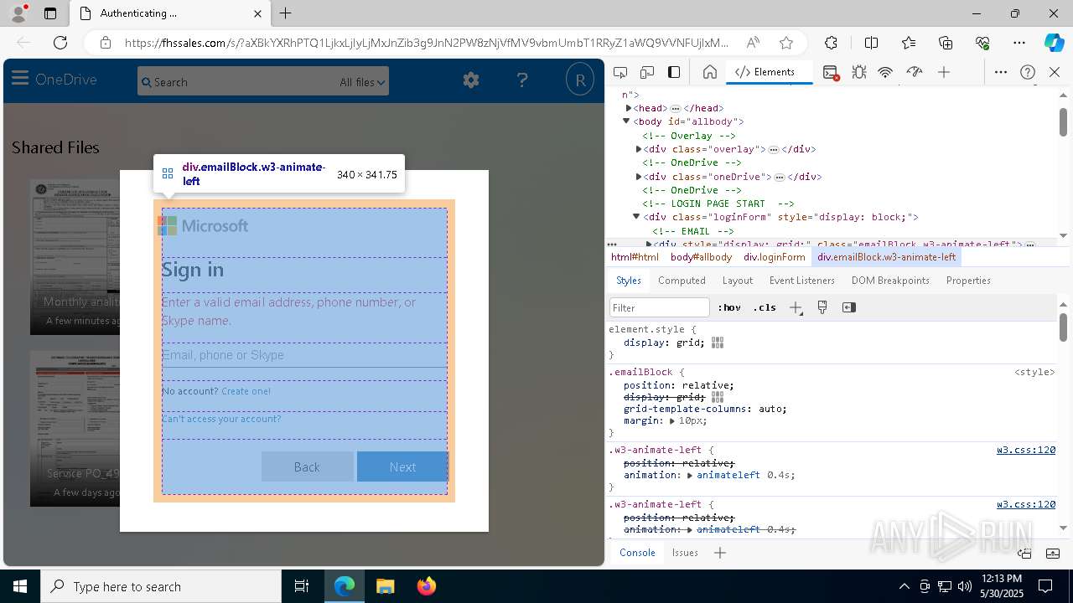Screen dimensions: 1073x603
Task: Open Edge extensions puzzle icon
Action: [831, 43]
